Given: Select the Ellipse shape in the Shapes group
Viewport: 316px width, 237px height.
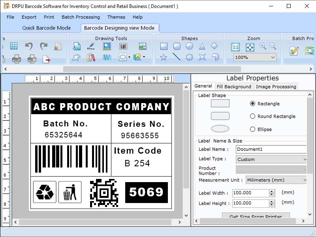Looking at the screenshot, I should coord(189,46).
